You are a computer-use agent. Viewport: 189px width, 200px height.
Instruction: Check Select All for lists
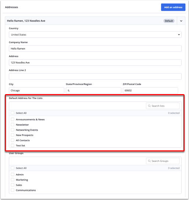click(x=13, y=113)
